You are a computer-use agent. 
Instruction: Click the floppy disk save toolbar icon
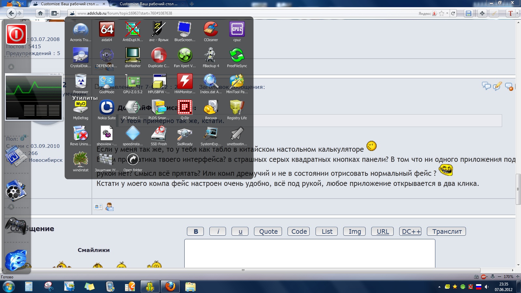pyautogui.click(x=468, y=13)
